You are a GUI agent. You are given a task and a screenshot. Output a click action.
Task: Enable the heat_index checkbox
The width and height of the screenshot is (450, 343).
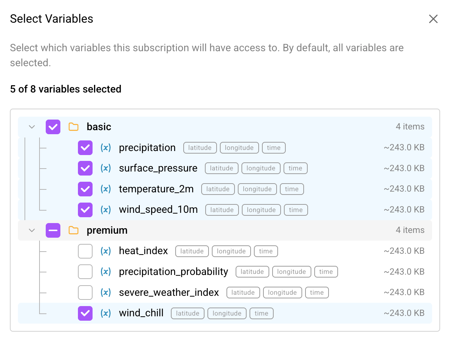tap(85, 251)
